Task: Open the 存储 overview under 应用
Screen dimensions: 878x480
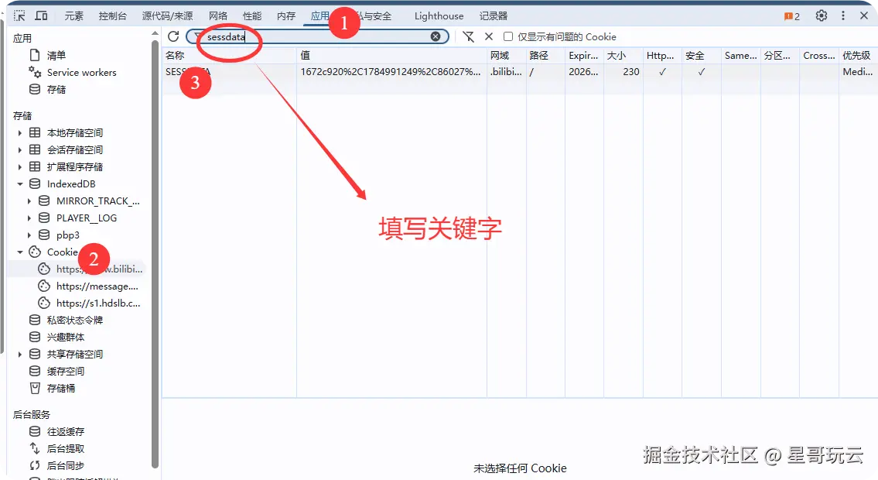Action: tap(56, 89)
